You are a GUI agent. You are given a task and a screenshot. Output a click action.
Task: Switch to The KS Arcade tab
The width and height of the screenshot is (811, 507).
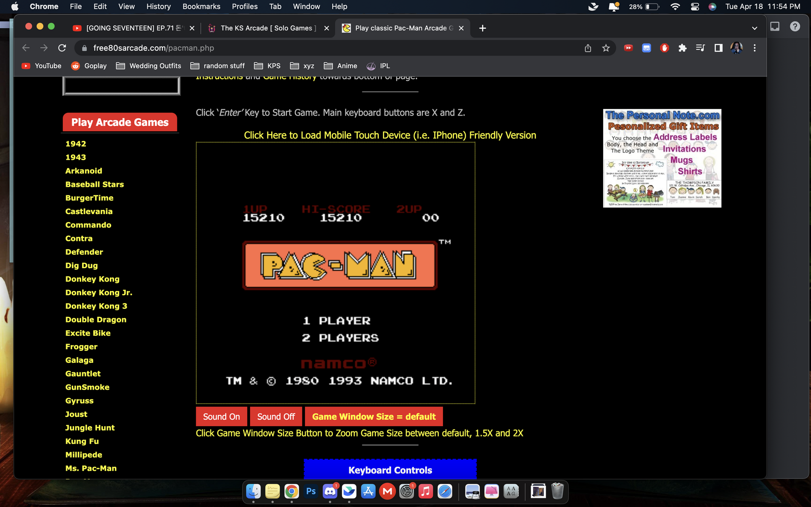(x=268, y=28)
